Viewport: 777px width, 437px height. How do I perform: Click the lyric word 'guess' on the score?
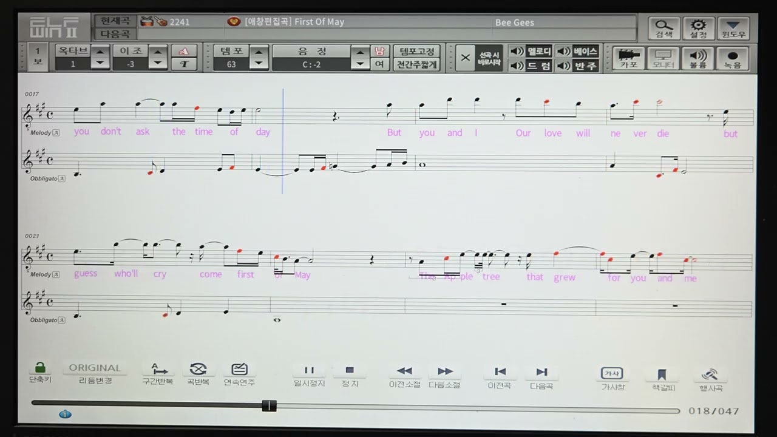86,274
